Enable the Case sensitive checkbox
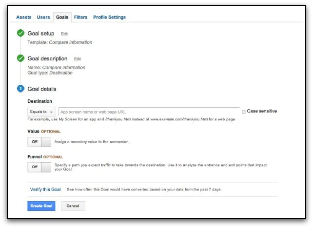This screenshot has height=228, width=313. tap(244, 112)
